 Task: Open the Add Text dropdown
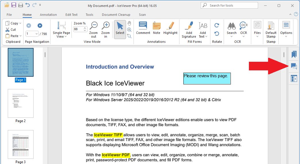pyautogui.click(x=203, y=30)
